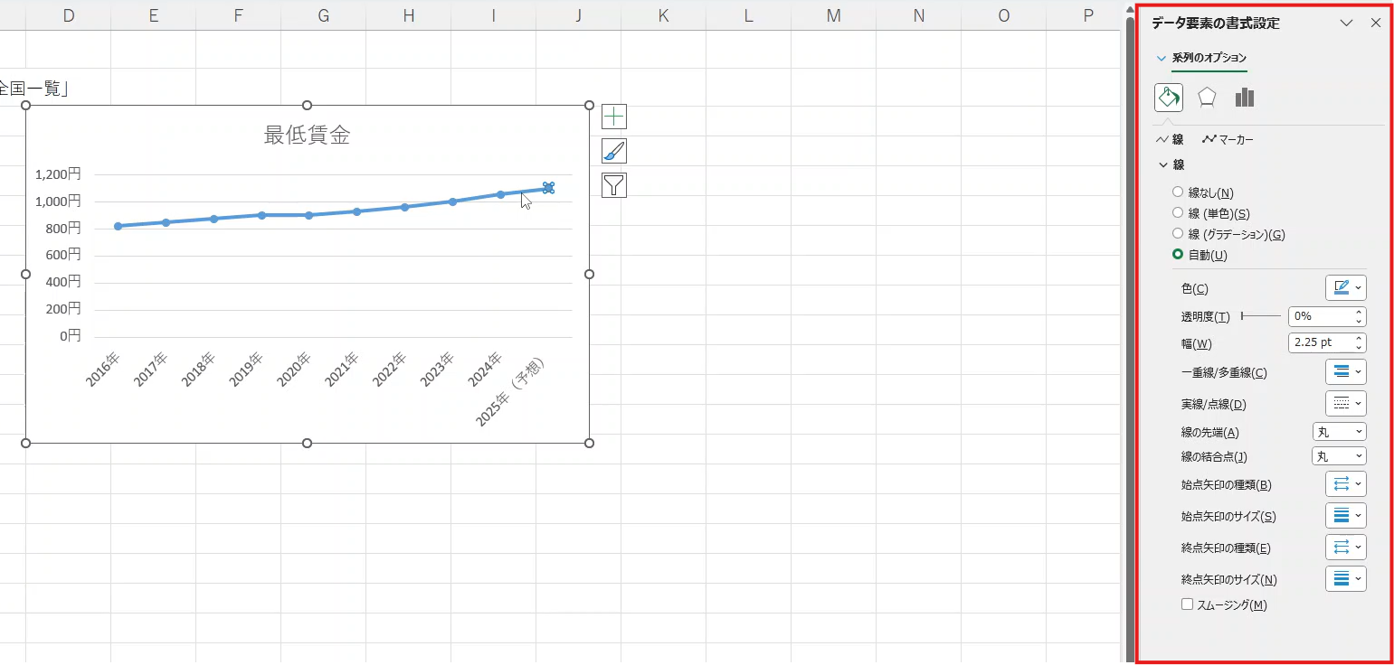
Task: Open the Effects pentagon icon tab
Action: coord(1207,98)
